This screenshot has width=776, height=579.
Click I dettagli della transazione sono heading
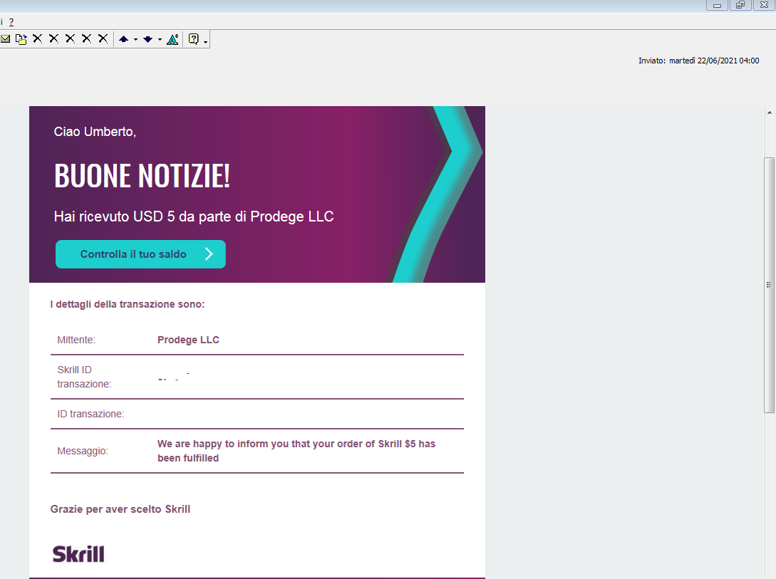pos(127,304)
